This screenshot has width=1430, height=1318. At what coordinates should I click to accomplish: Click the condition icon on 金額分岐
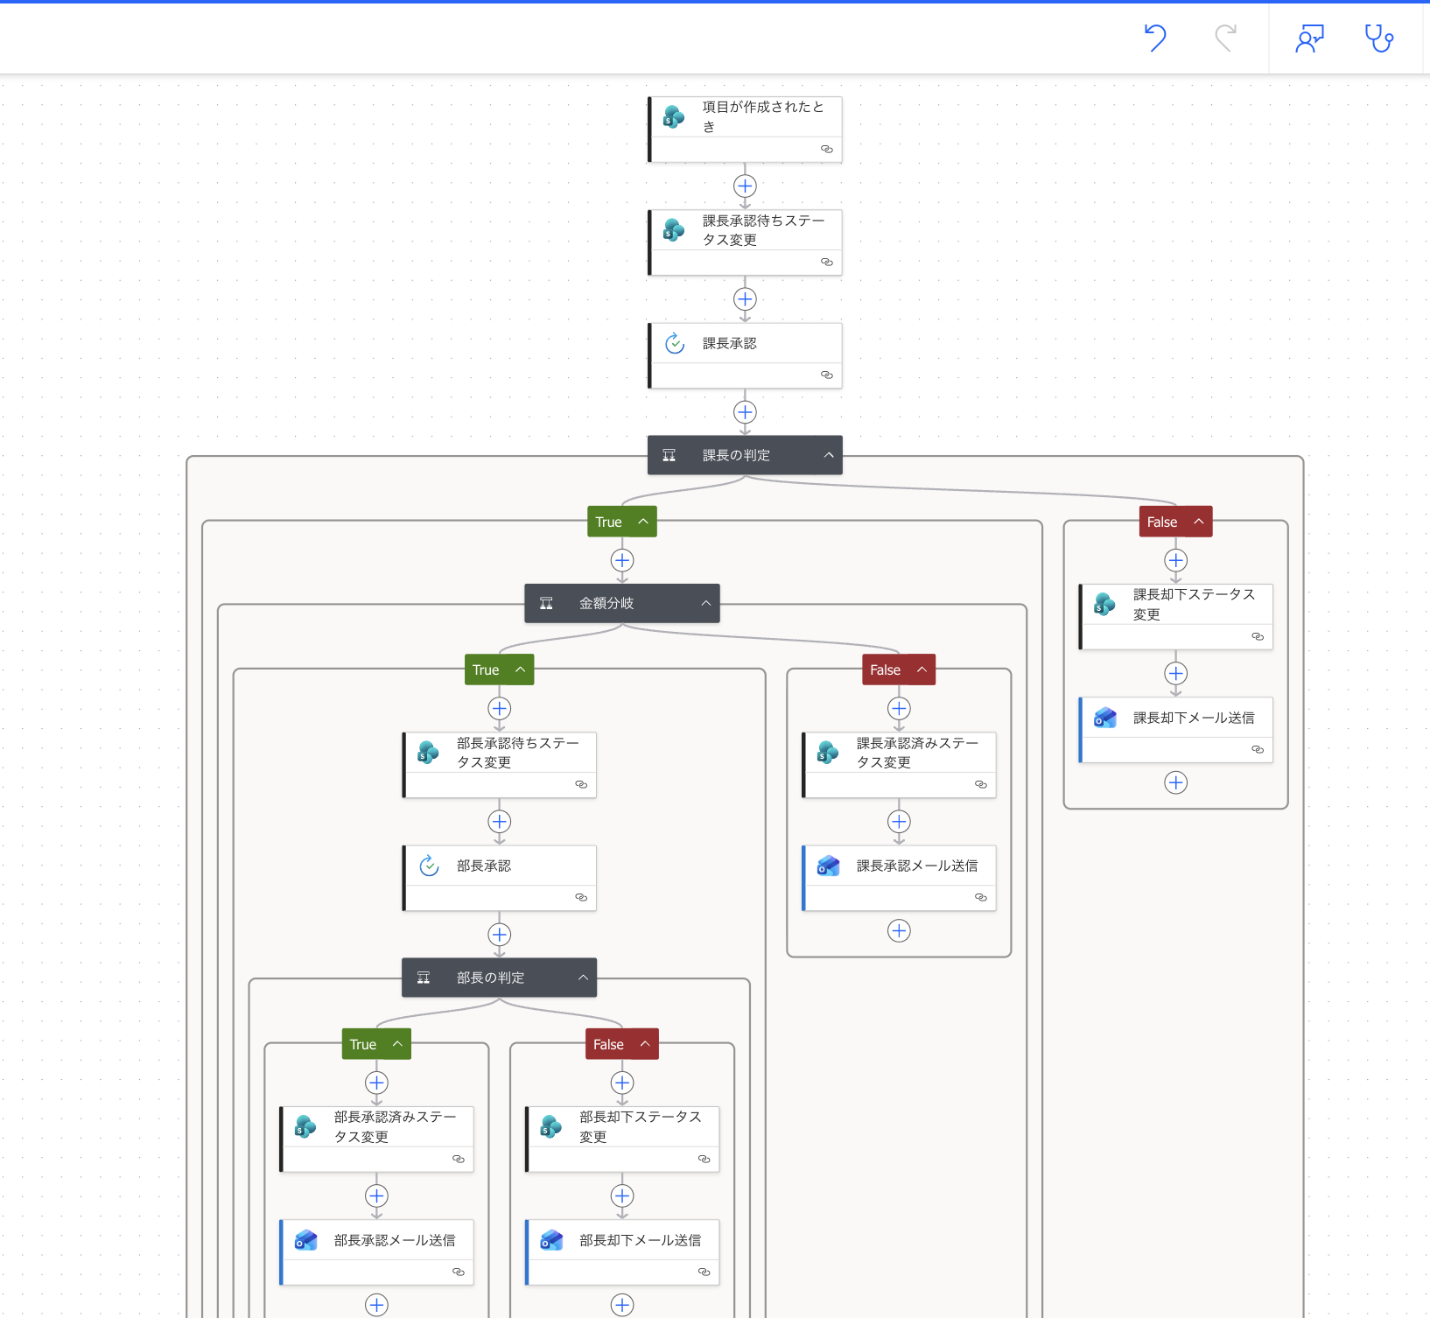tap(546, 603)
